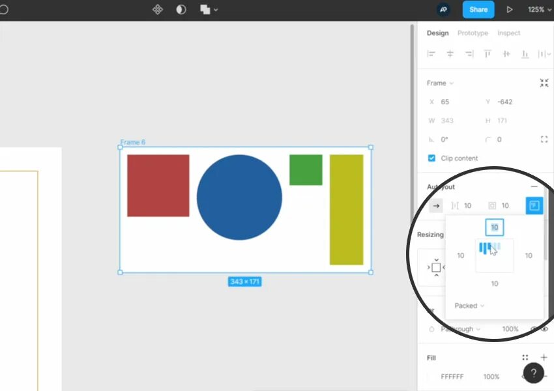This screenshot has height=391, width=554.
Task: Click the alignment grid in padding popup
Action: pos(494,255)
